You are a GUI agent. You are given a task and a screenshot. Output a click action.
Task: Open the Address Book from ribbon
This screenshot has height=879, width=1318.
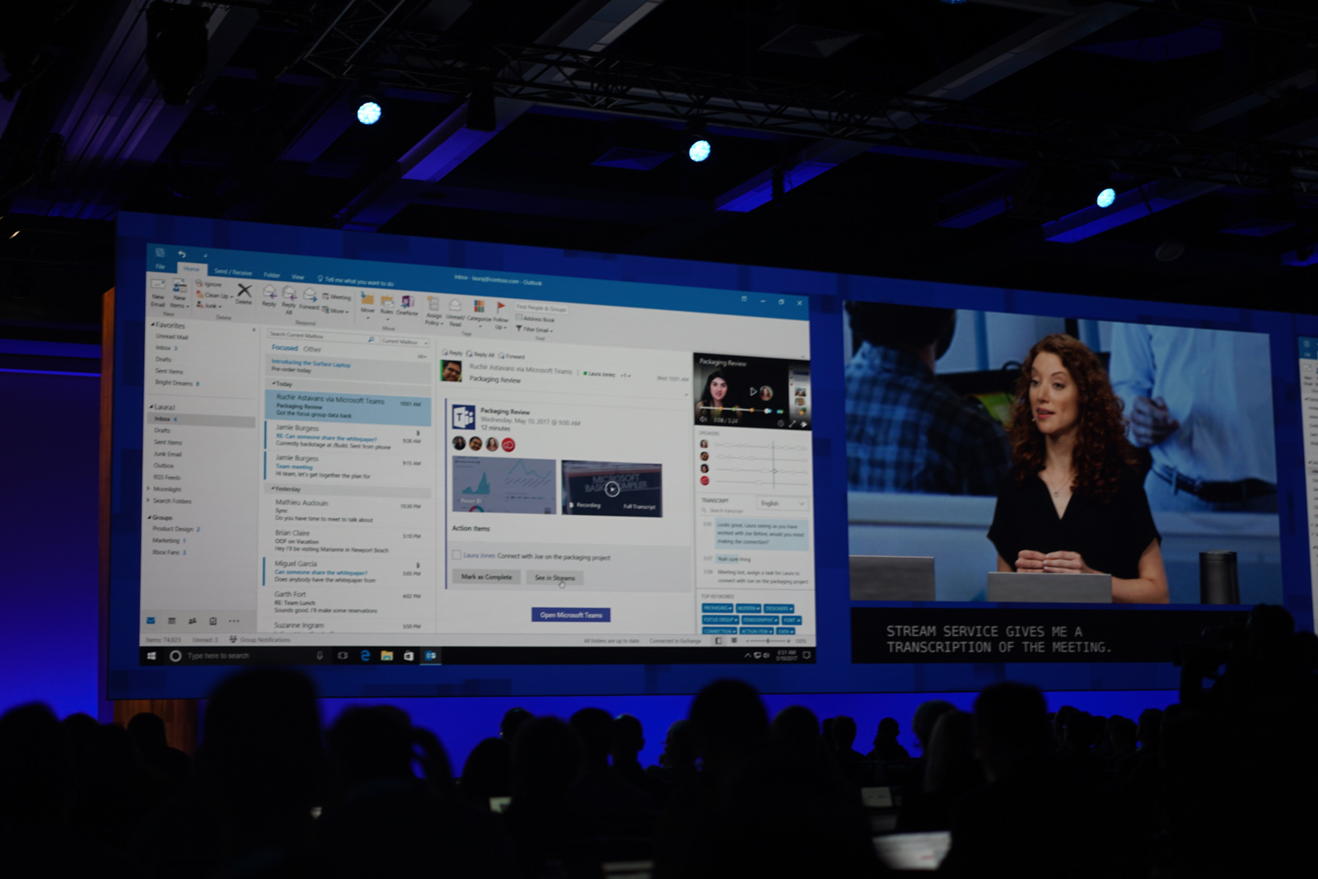tap(535, 319)
